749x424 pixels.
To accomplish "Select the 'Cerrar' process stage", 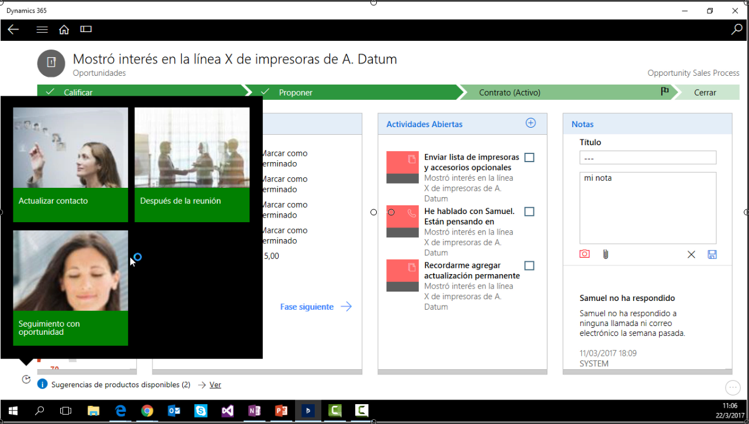I will click(705, 92).
